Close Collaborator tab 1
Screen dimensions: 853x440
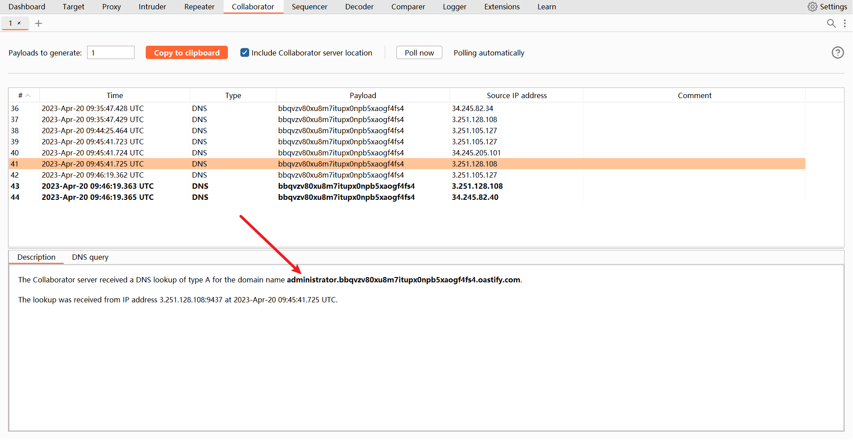point(19,23)
